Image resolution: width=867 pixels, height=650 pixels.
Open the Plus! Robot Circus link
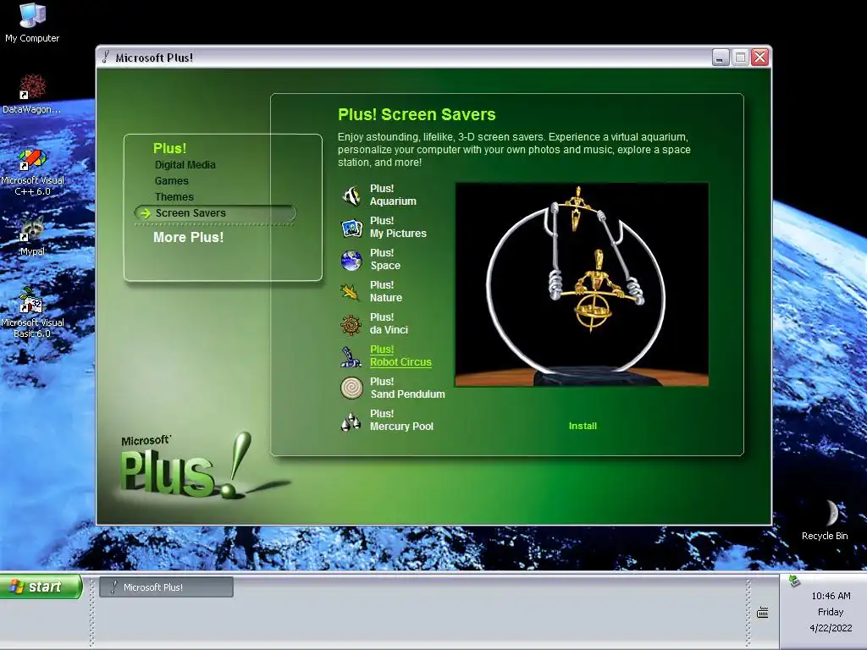(400, 356)
